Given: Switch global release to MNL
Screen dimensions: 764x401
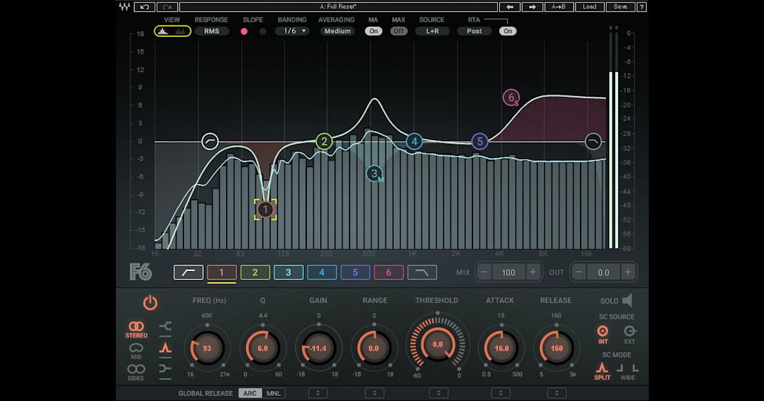Looking at the screenshot, I should pyautogui.click(x=273, y=393).
